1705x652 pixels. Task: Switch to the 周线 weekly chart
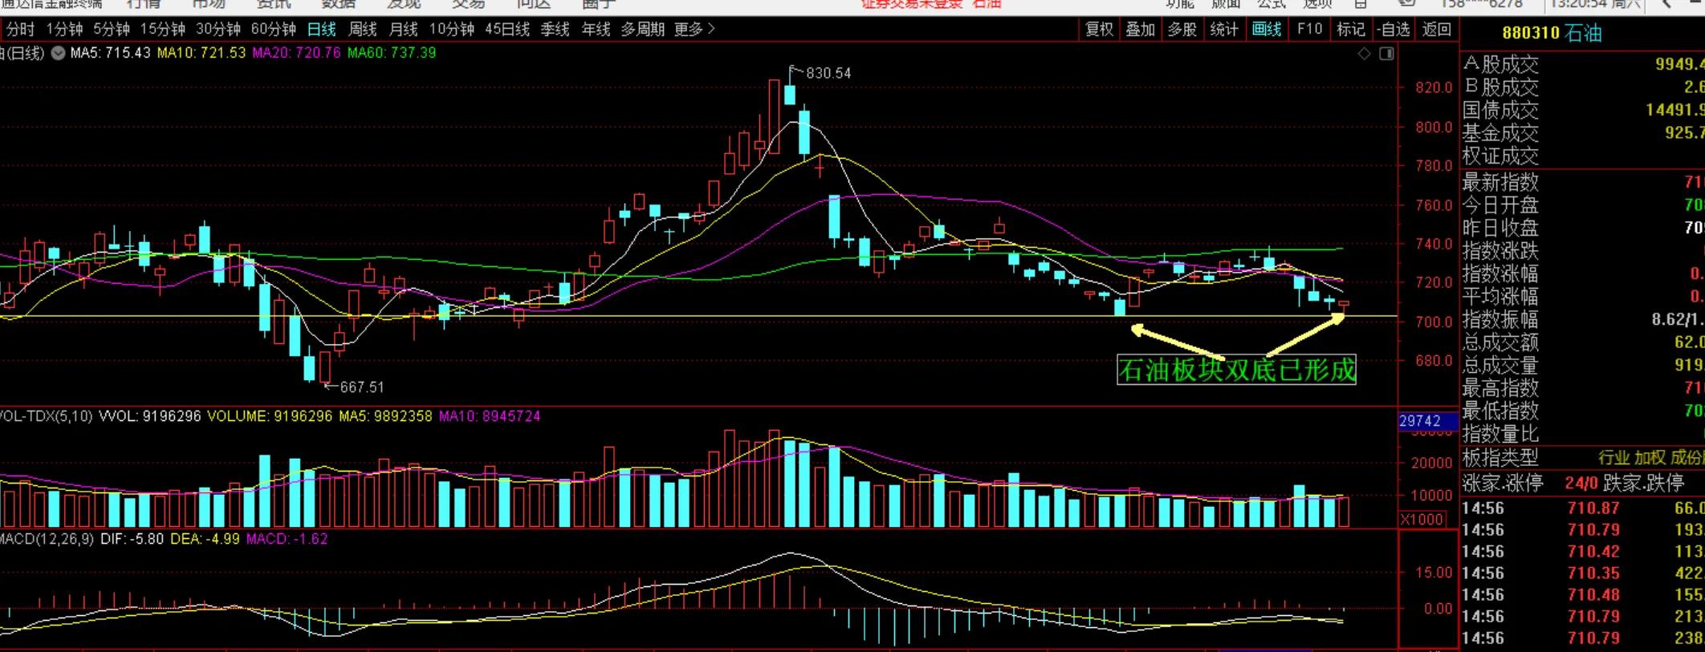point(362,30)
